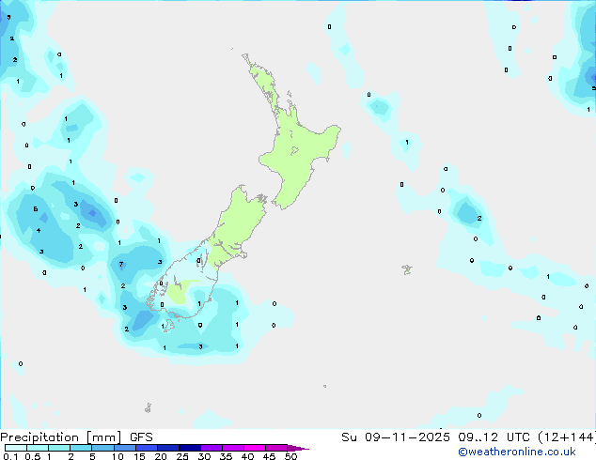596x460 pixels.
Task: Pick the 5–10 mm legend color box
Action: (x=102, y=448)
